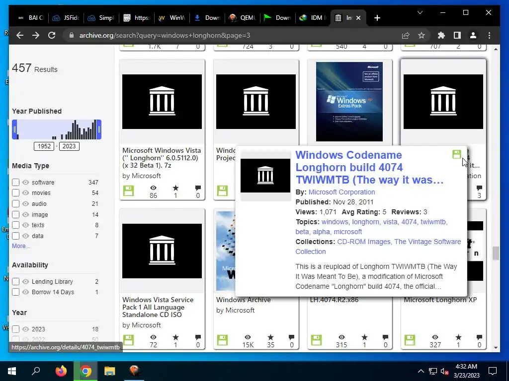Launch Firefox from taskbar
The image size is (509, 381).
tap(61, 371)
